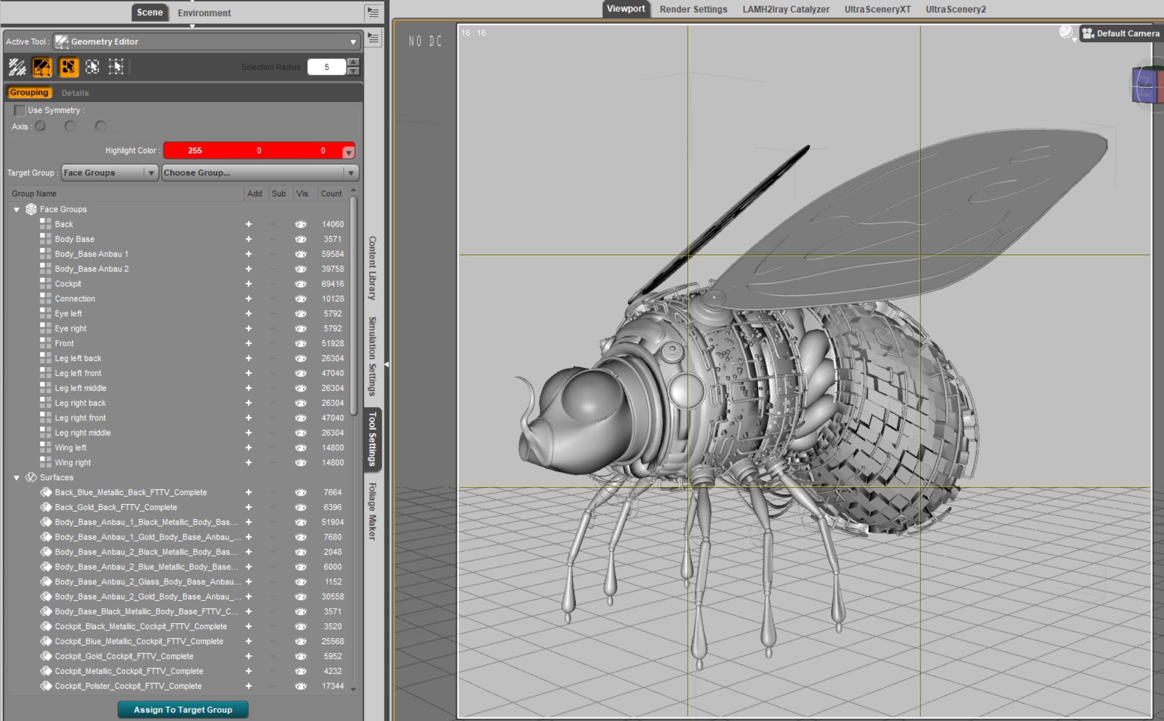This screenshot has height=721, width=1164.
Task: Open the viewport draw style sphere icon
Action: (x=1066, y=32)
